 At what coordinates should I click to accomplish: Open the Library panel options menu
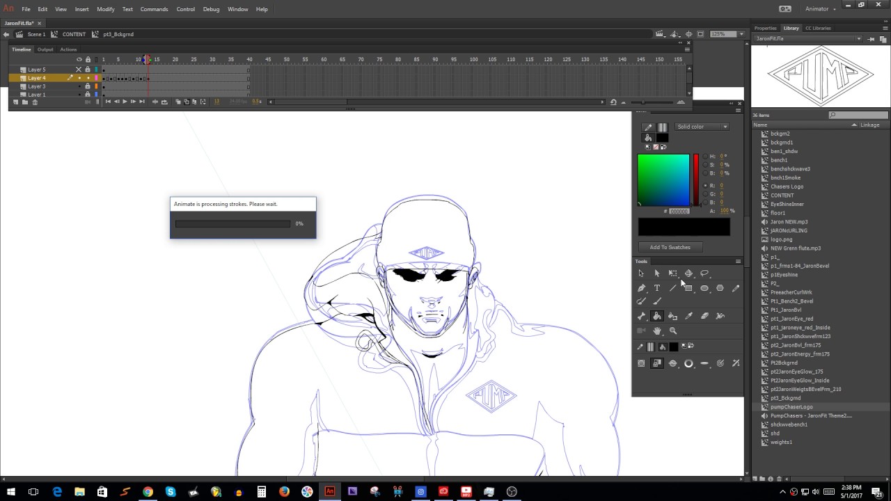pyautogui.click(x=884, y=29)
